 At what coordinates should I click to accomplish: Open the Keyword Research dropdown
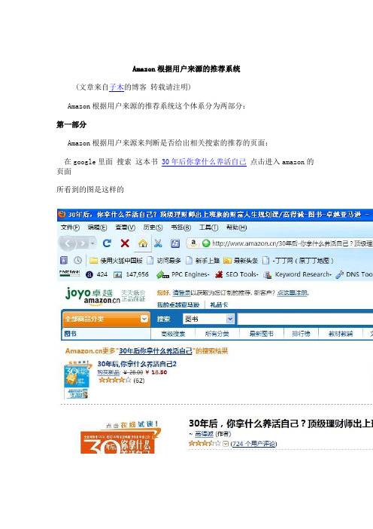298,274
